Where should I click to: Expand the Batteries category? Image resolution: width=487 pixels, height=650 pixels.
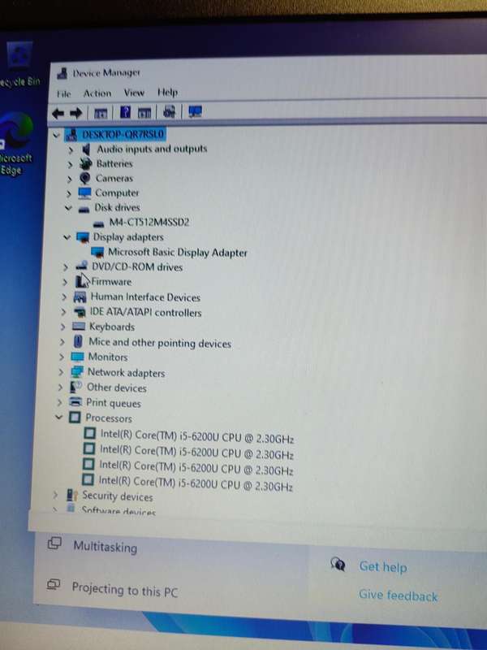(x=70, y=165)
